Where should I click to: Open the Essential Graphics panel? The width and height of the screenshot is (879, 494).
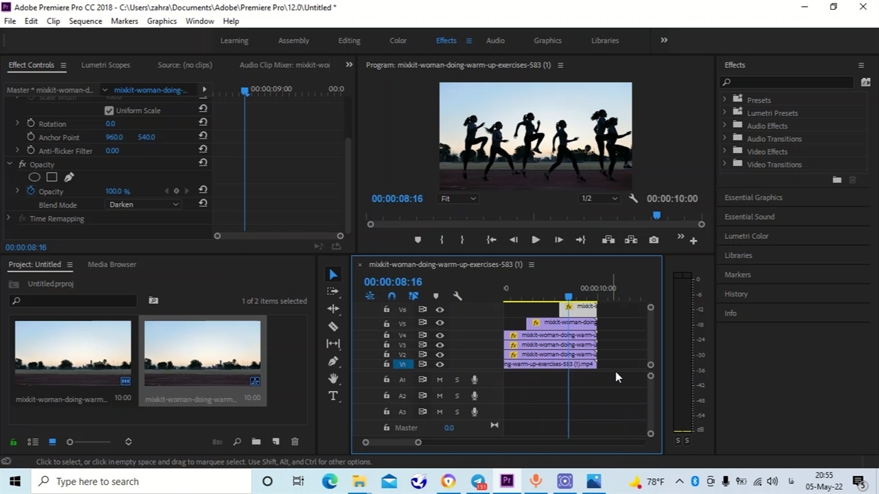click(x=753, y=198)
